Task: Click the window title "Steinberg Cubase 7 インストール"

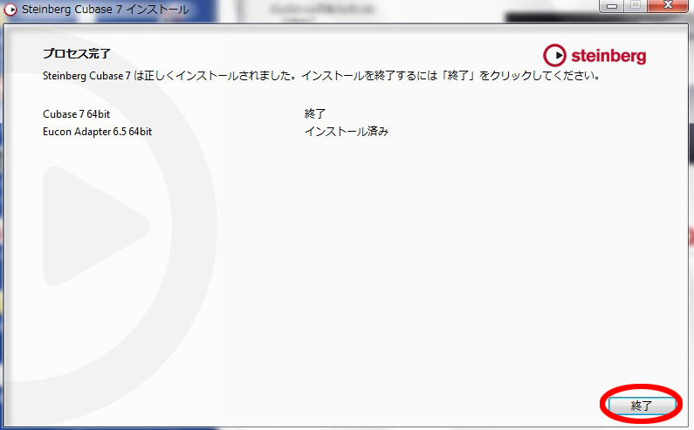Action: pyautogui.click(x=106, y=10)
